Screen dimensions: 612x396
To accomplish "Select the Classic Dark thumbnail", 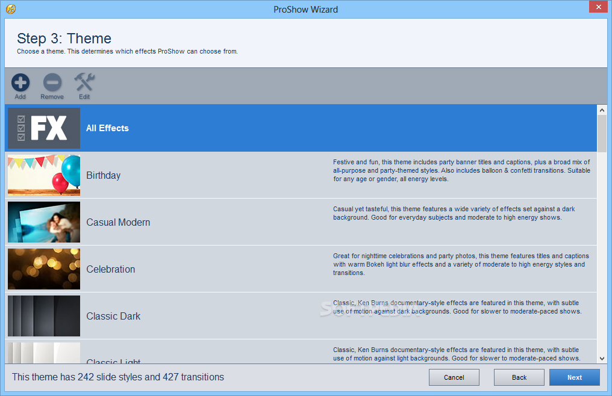I will coord(44,315).
